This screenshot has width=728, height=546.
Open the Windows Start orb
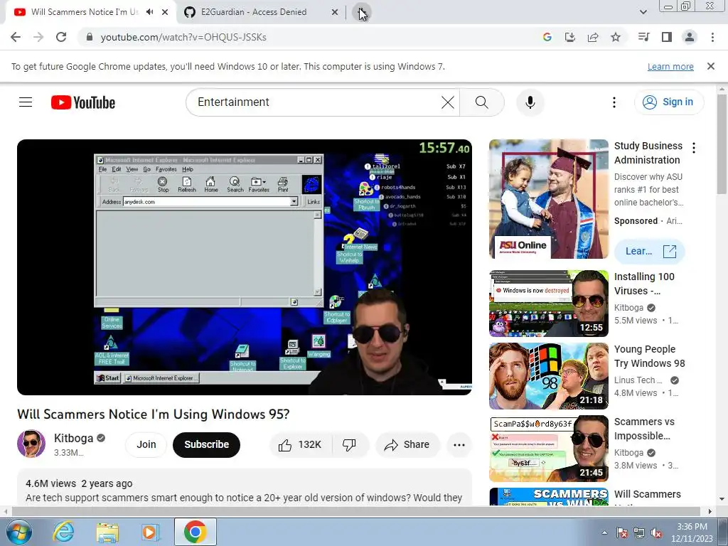coord(19,532)
